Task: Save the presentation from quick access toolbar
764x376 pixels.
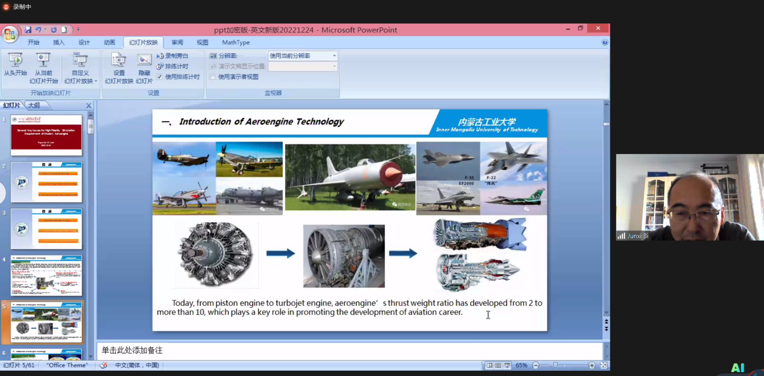Action: 28,30
